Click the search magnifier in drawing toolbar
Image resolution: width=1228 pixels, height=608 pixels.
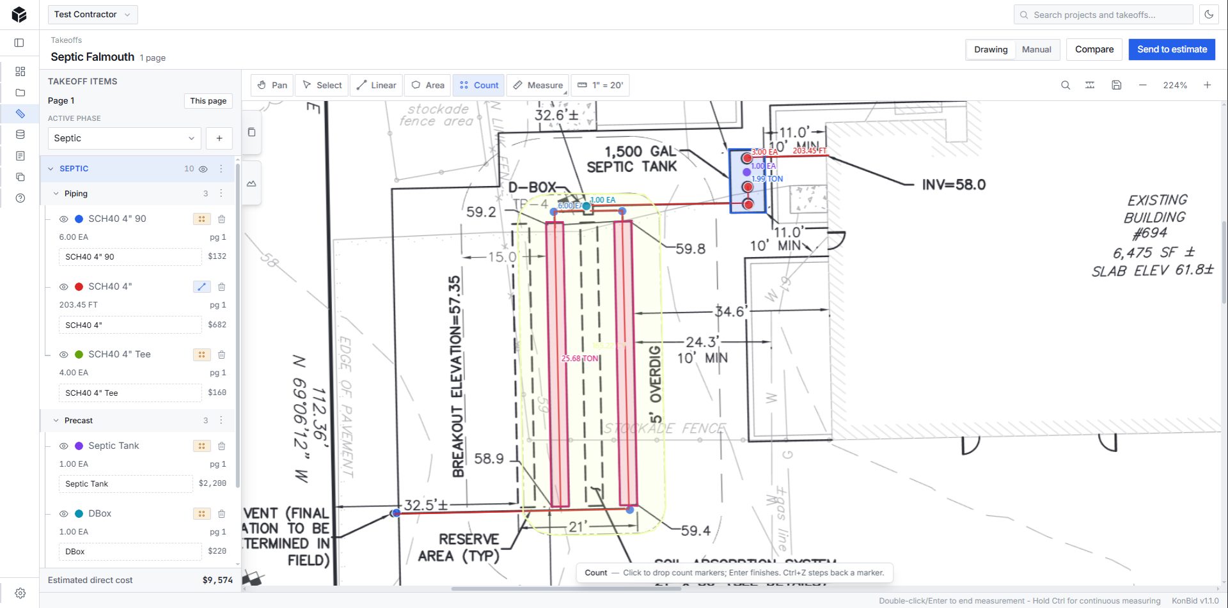[1066, 85]
